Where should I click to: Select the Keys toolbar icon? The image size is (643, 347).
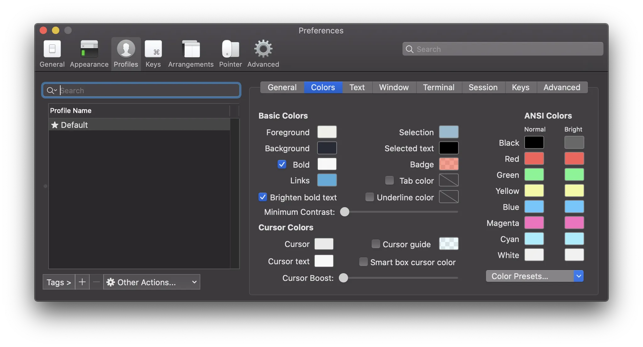tap(153, 50)
